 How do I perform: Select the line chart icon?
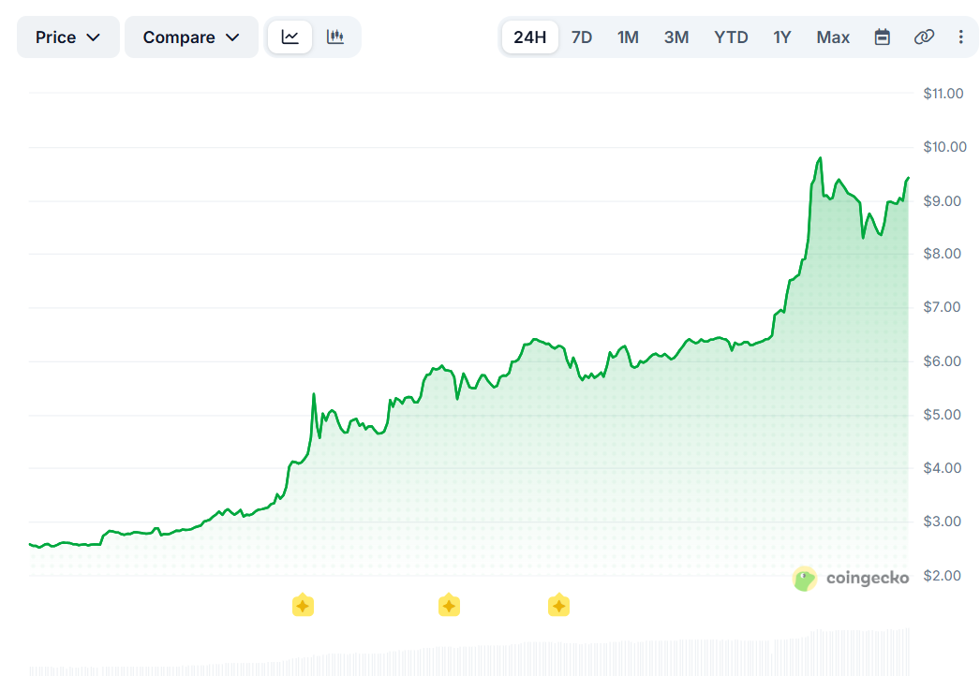[290, 37]
